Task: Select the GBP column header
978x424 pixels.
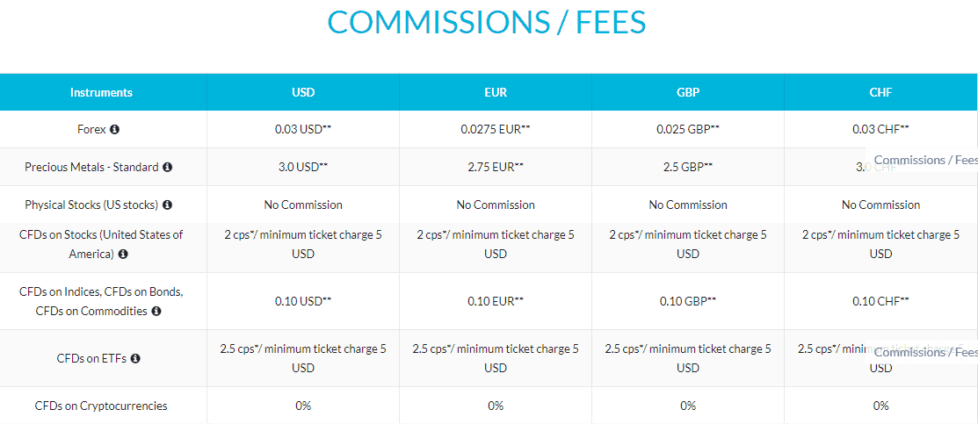Action: coord(688,92)
